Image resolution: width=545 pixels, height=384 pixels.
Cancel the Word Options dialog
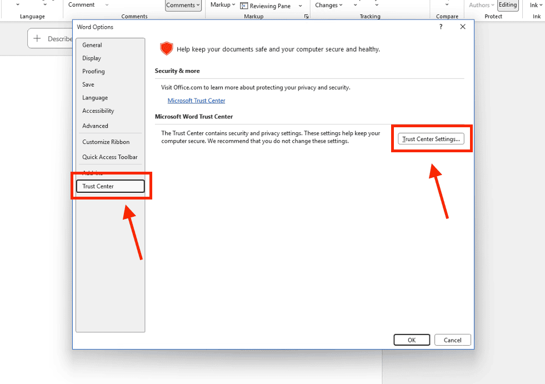[453, 340]
